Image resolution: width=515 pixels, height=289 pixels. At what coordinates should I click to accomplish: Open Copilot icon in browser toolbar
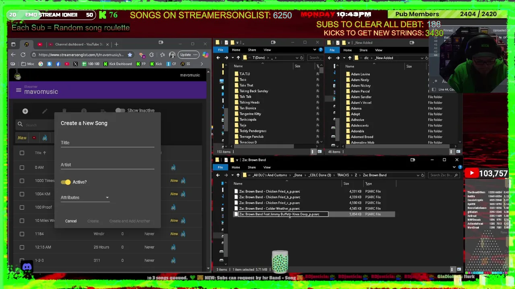(x=205, y=55)
